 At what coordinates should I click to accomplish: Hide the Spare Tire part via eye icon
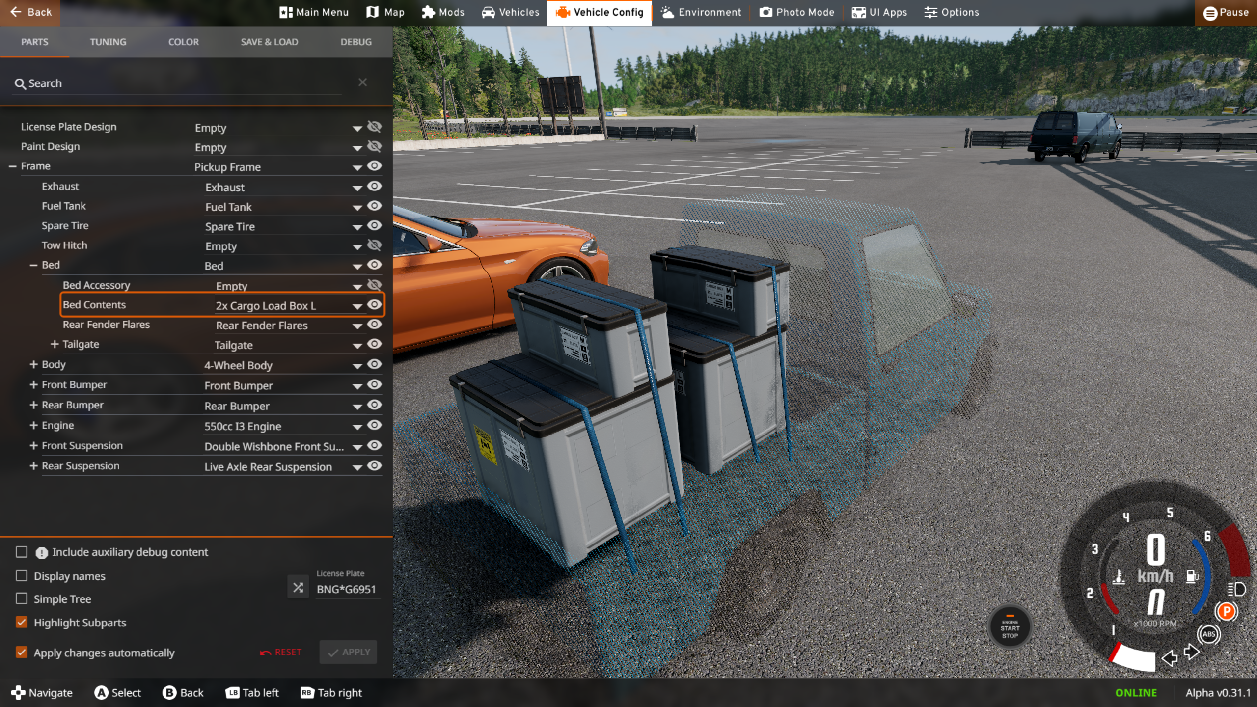[x=374, y=225]
